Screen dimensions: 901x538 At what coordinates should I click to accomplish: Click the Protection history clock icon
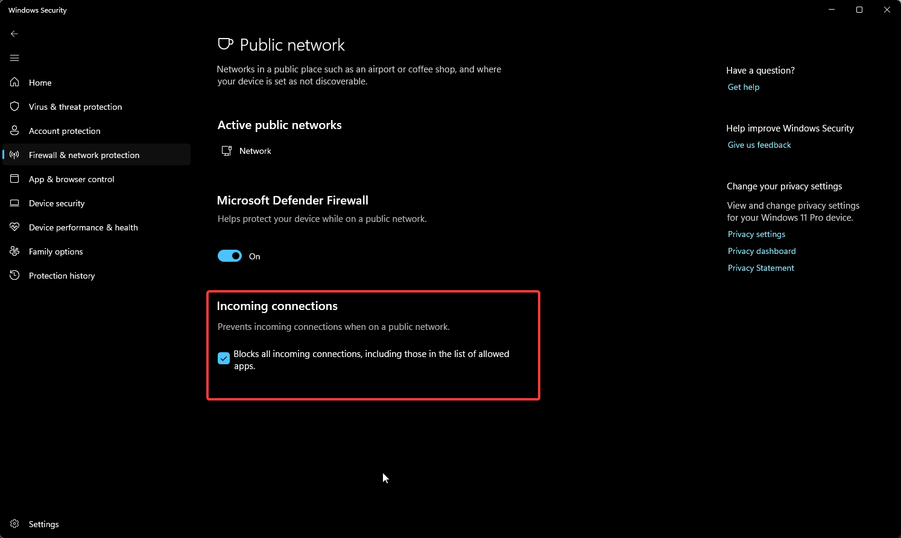(x=14, y=275)
